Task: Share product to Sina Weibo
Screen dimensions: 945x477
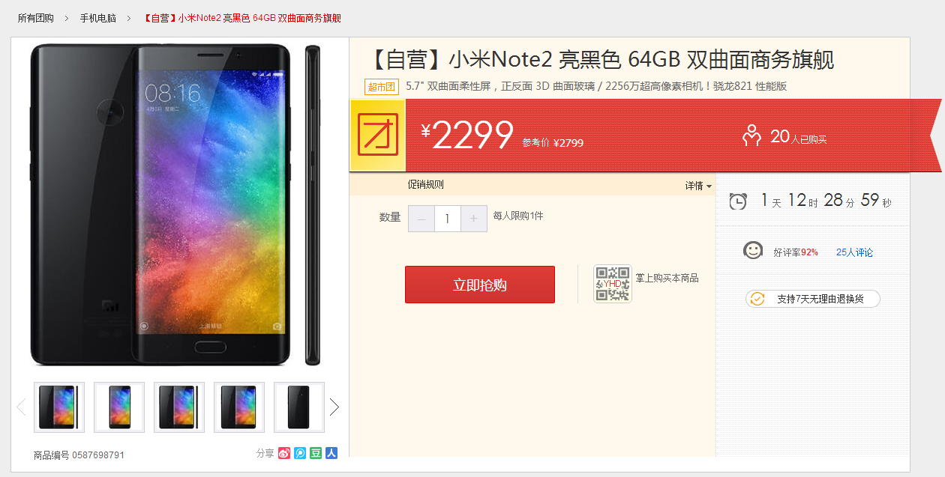Action: click(x=284, y=453)
